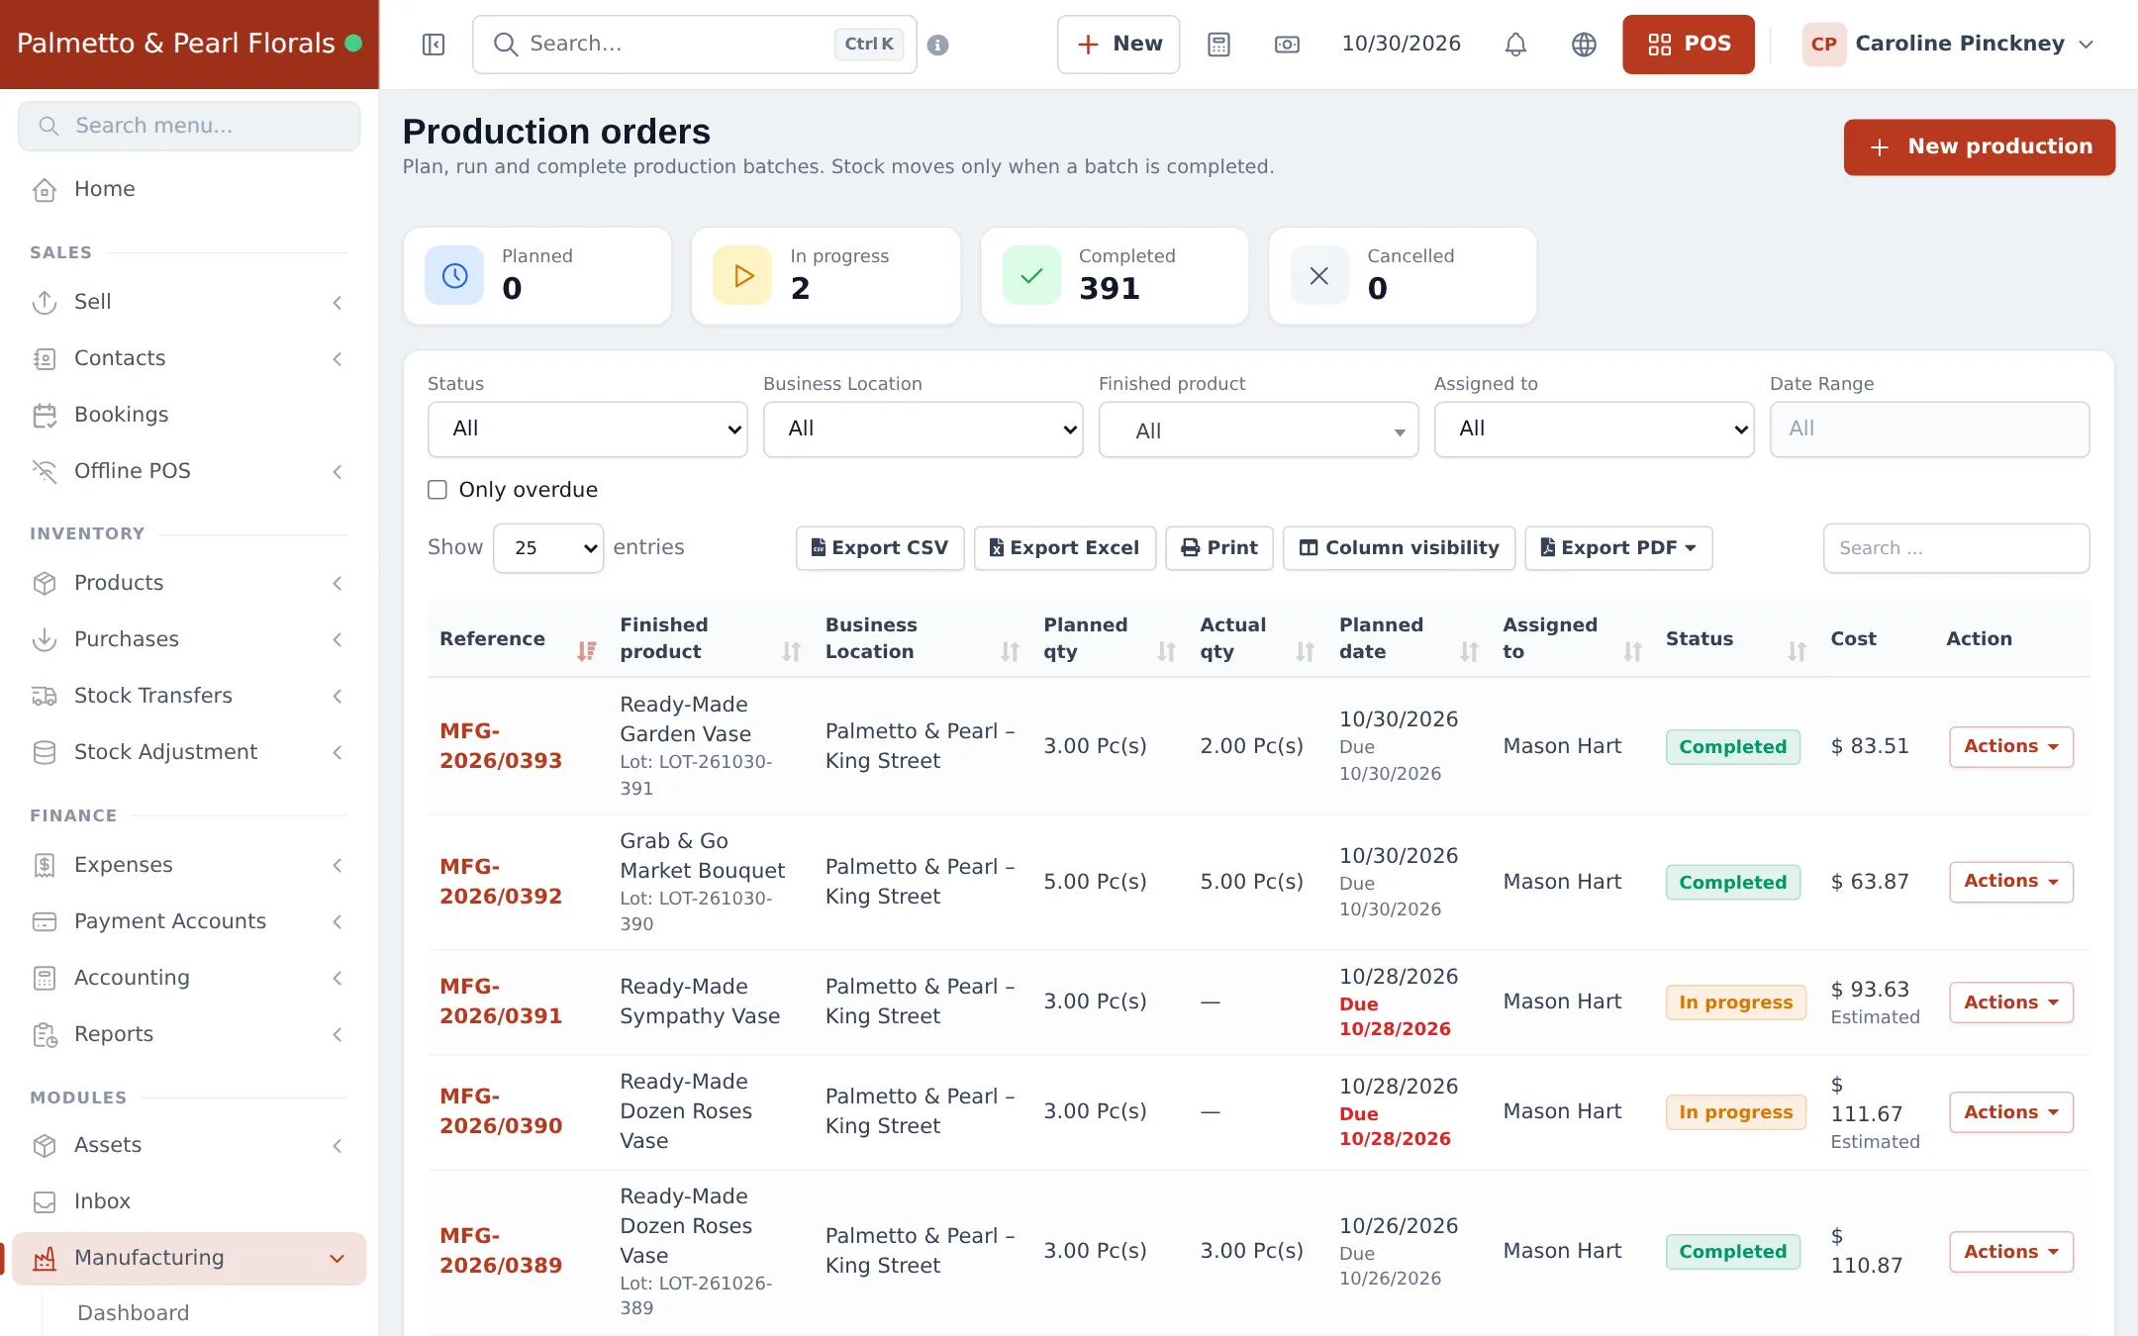Click the Cancelled X icon
2138x1336 pixels.
(x=1319, y=275)
